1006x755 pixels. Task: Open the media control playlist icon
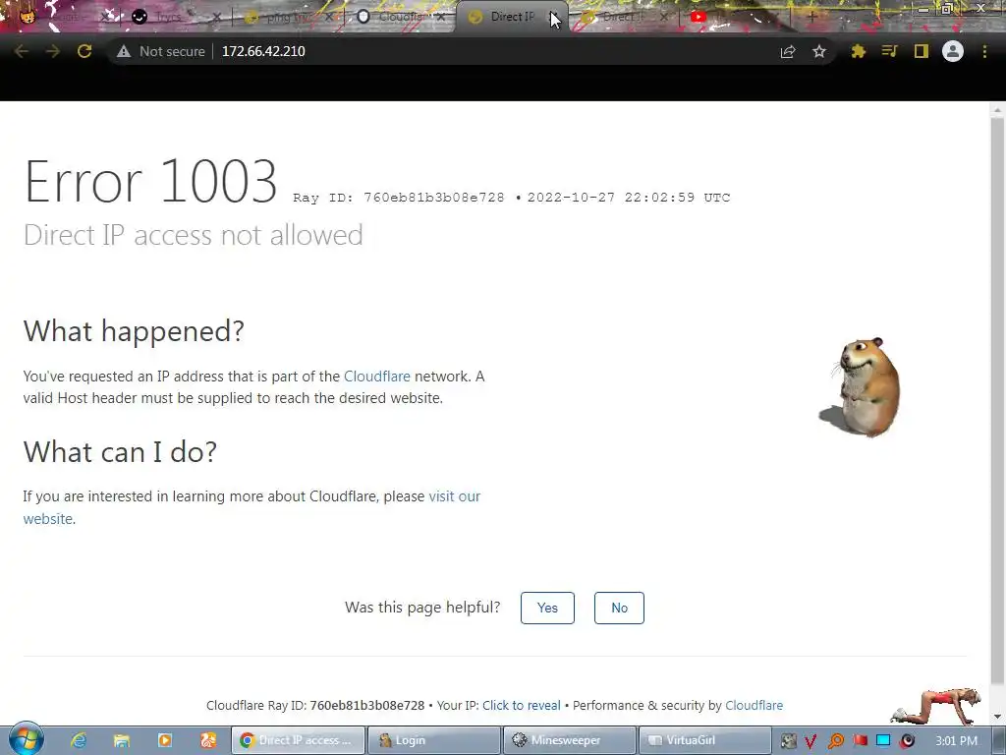tap(889, 51)
